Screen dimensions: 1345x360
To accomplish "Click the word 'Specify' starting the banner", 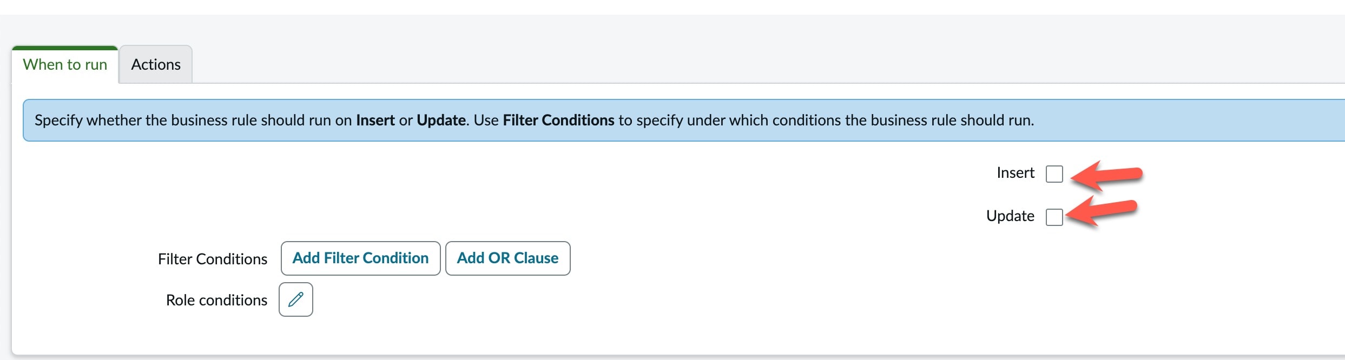I will click(x=58, y=120).
